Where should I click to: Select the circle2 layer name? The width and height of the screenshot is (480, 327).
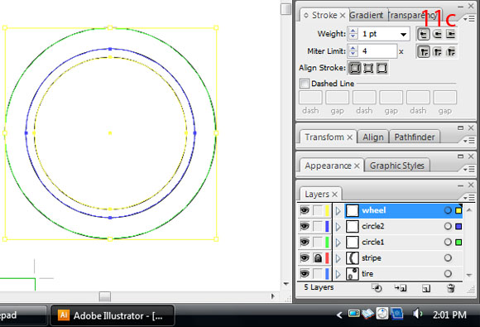click(373, 226)
